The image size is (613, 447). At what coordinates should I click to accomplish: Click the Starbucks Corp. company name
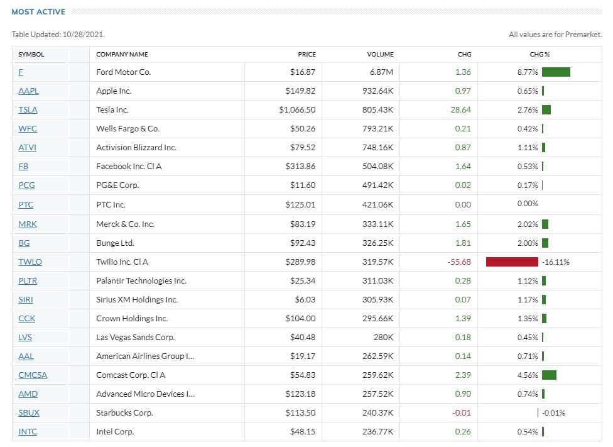tap(125, 412)
